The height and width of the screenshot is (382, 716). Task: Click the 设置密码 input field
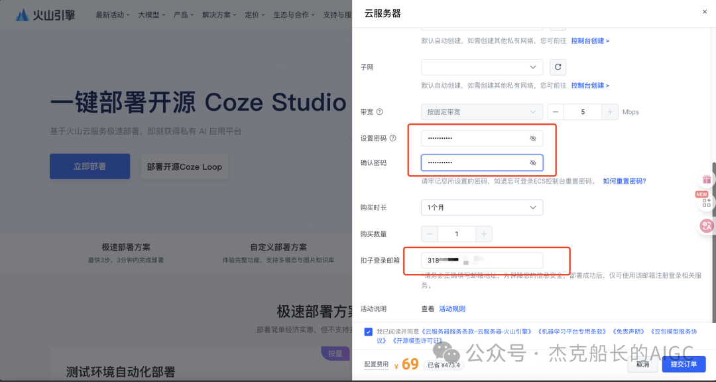pyautogui.click(x=482, y=139)
